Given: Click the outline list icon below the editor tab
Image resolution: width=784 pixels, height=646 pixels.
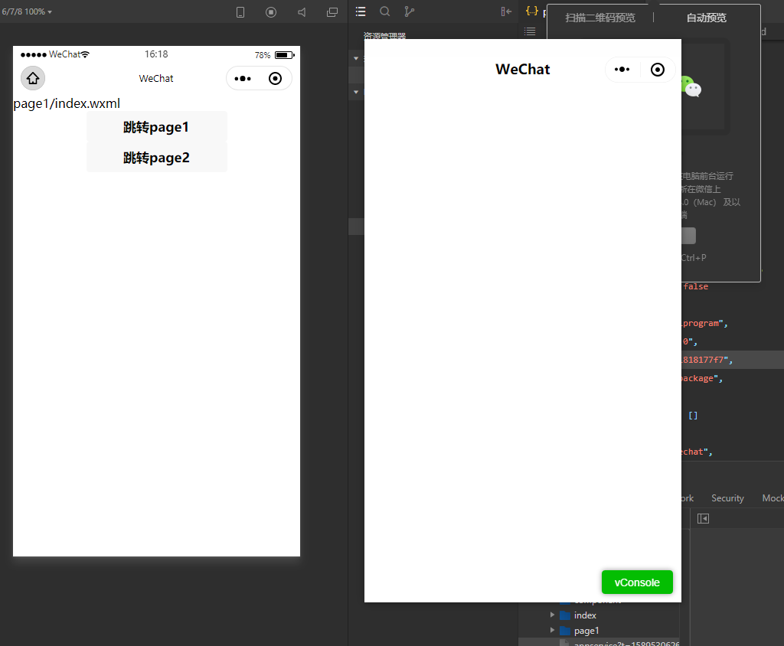Looking at the screenshot, I should (x=530, y=31).
